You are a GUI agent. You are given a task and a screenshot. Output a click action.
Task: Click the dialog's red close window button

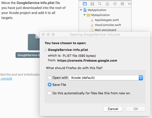(43, 34)
